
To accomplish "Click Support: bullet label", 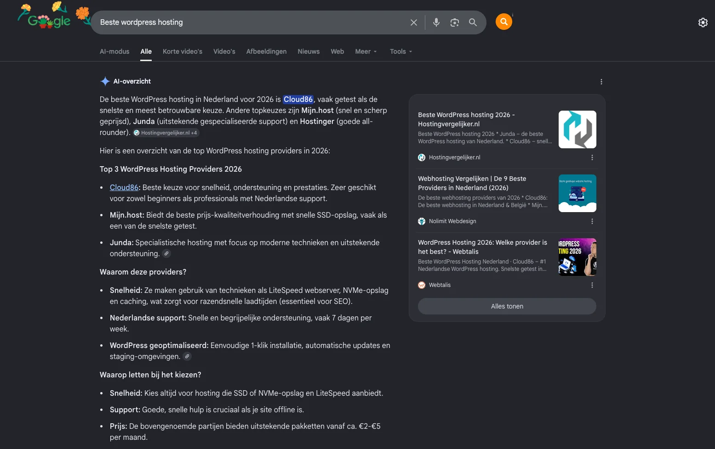I will tap(125, 410).
